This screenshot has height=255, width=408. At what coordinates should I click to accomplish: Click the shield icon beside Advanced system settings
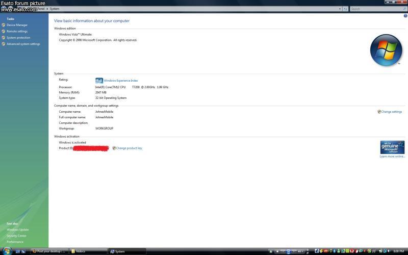pyautogui.click(x=4, y=44)
